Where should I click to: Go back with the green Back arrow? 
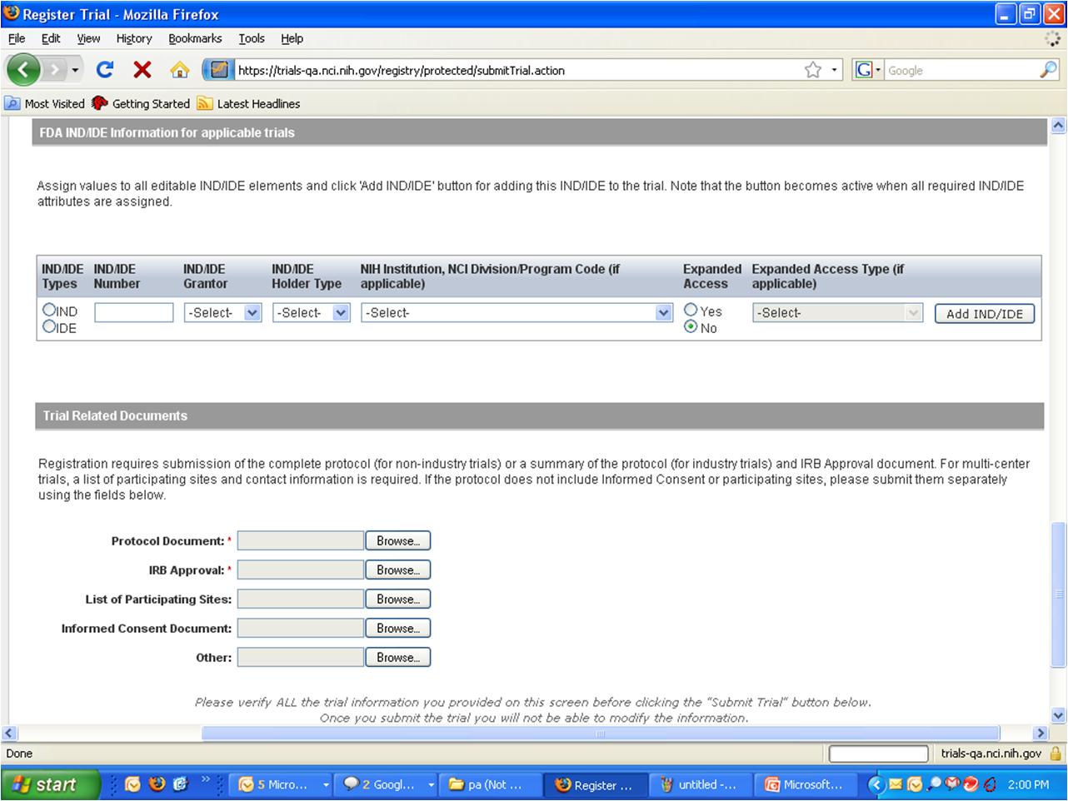[24, 70]
